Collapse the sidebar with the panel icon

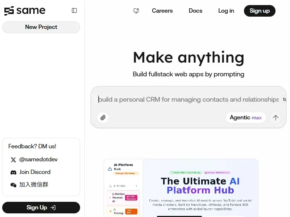(x=74, y=10)
